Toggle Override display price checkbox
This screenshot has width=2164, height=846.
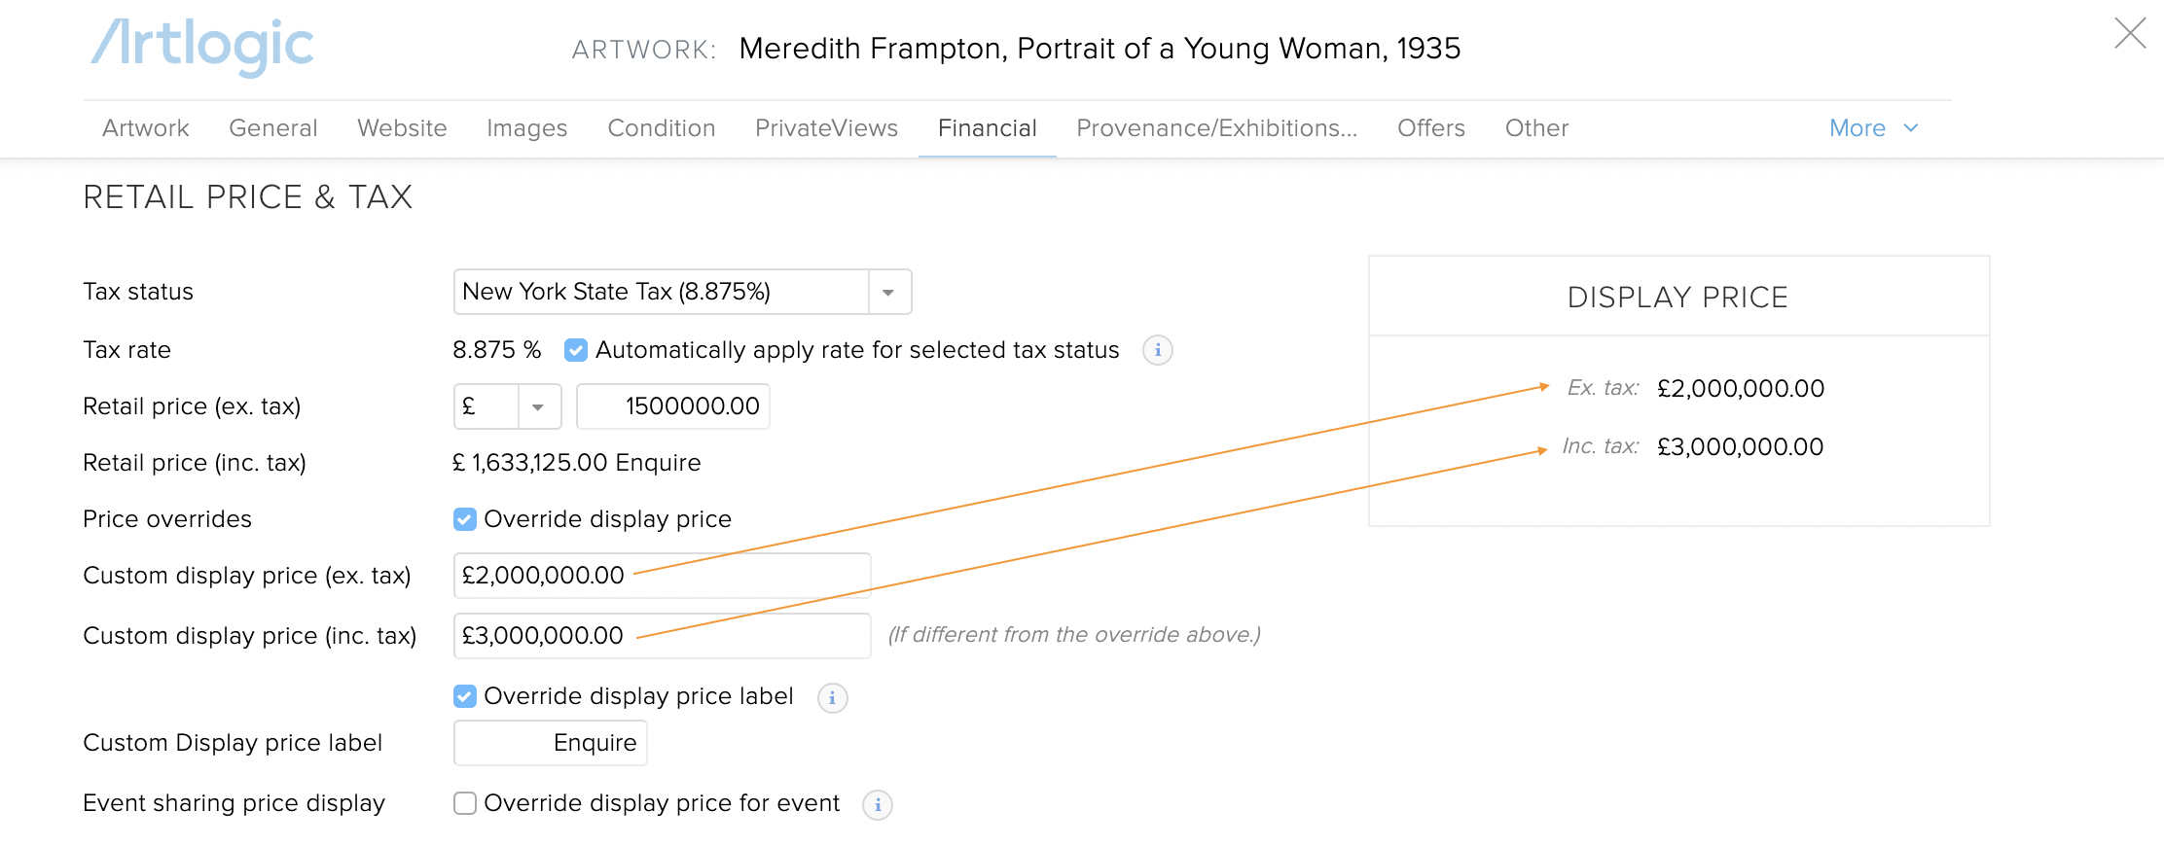[x=465, y=519]
